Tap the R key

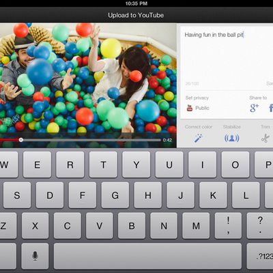tap(70, 164)
